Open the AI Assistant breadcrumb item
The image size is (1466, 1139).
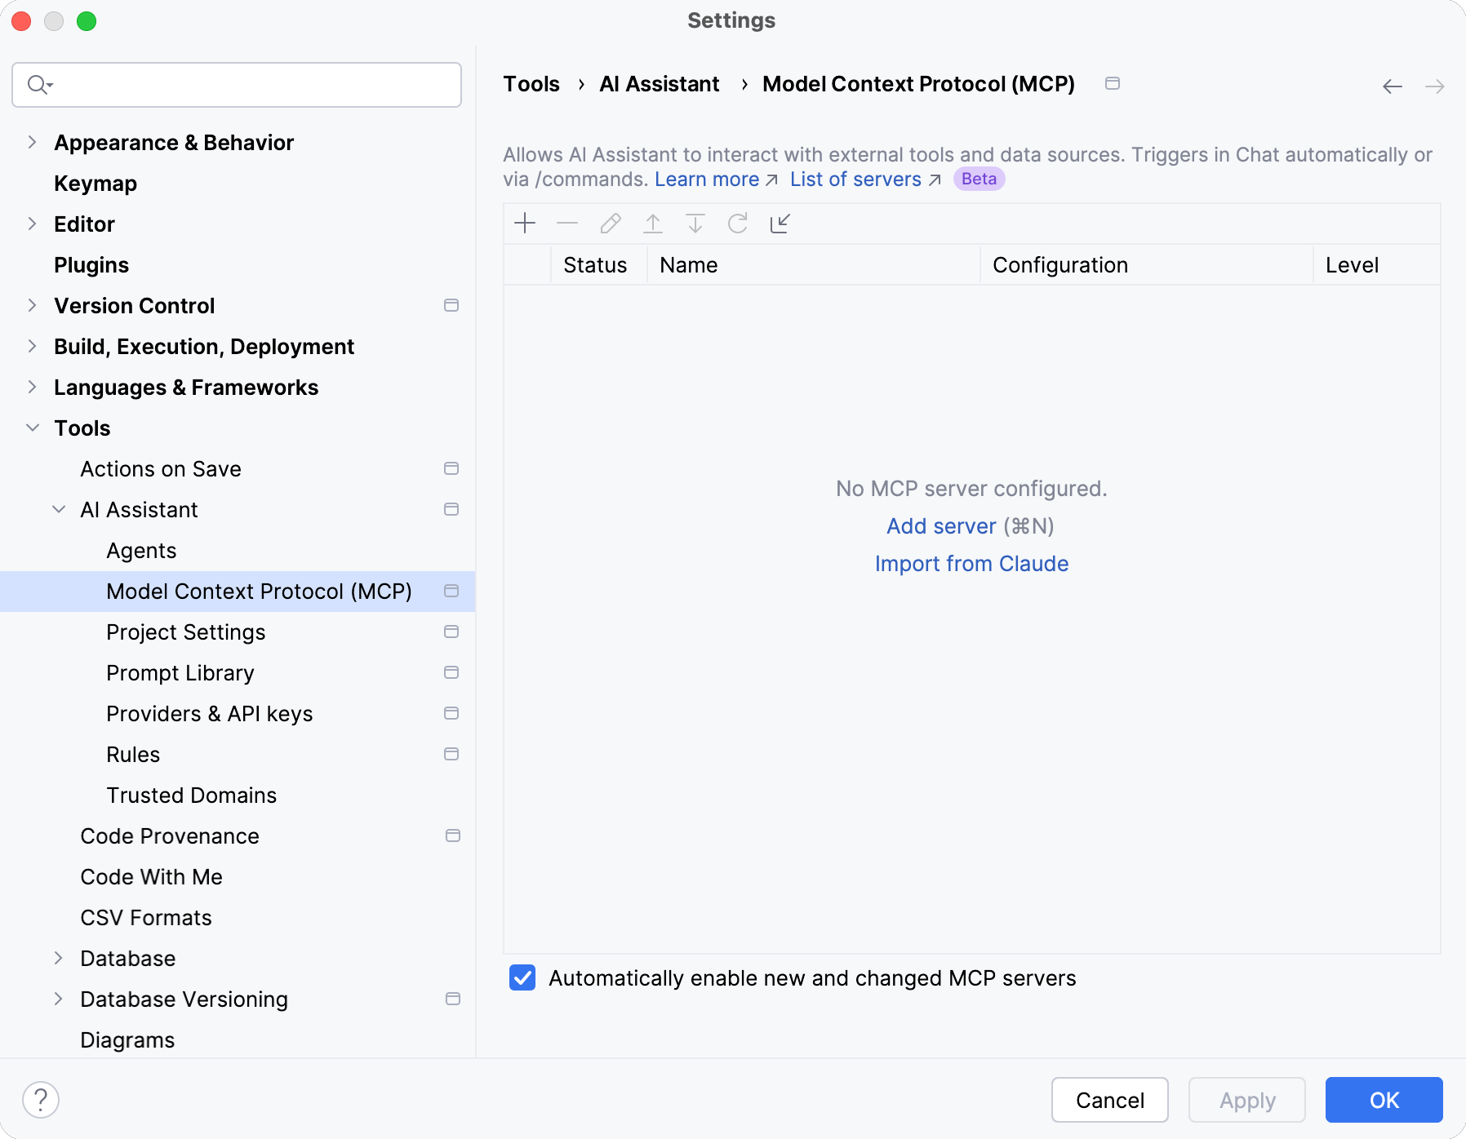[x=659, y=84]
